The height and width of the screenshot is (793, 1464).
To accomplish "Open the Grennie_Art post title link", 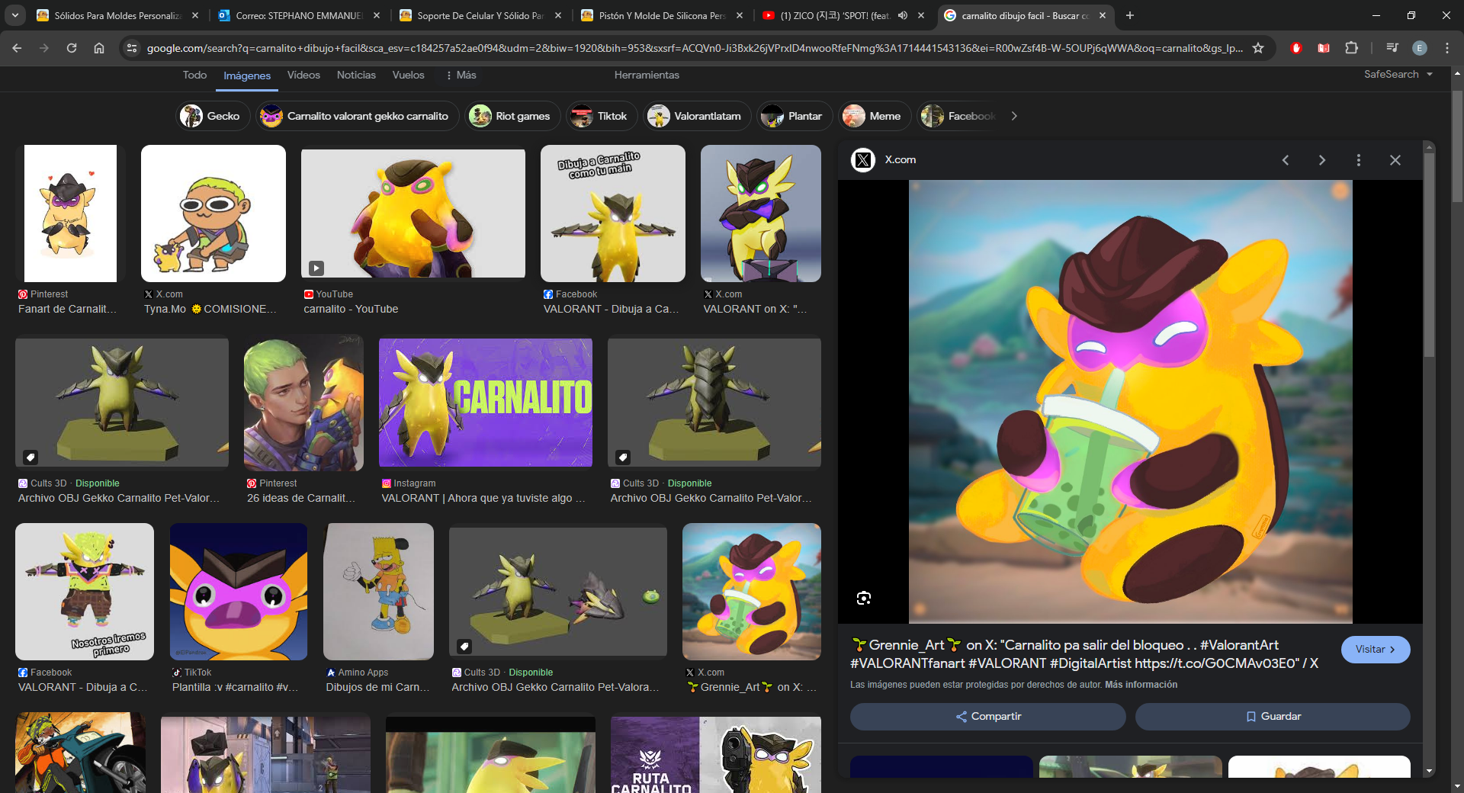I will tap(1084, 654).
